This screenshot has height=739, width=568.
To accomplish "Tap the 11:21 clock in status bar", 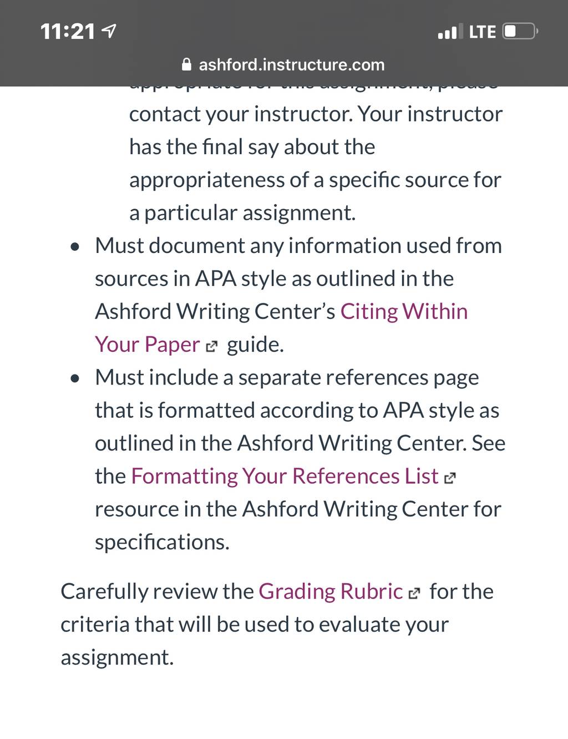I will tap(68, 31).
